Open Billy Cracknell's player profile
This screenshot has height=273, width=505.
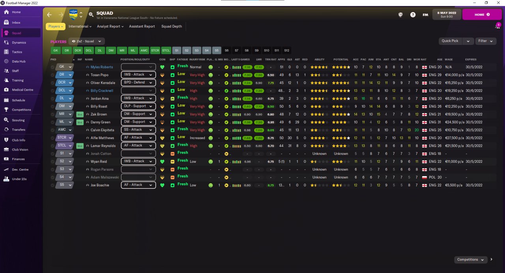coord(102,91)
